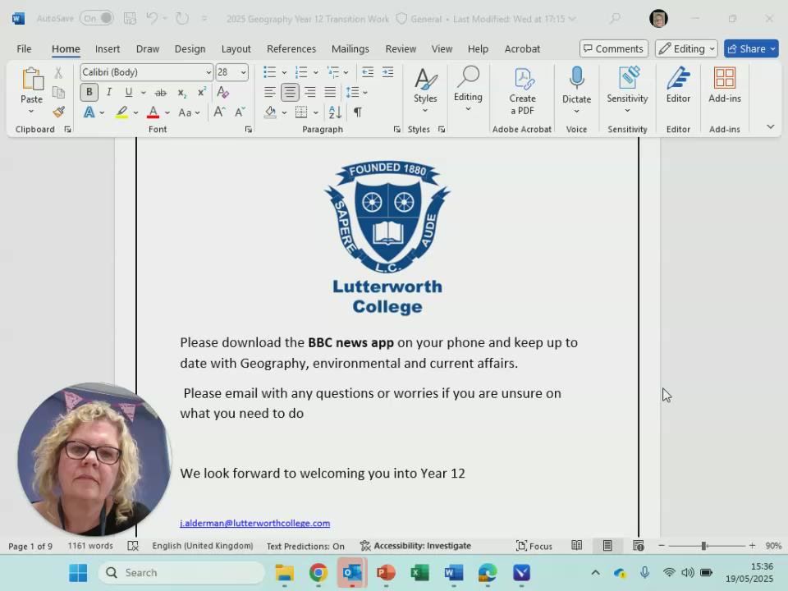
Task: Open the Editing mode dropdown at top right
Action: click(x=686, y=48)
